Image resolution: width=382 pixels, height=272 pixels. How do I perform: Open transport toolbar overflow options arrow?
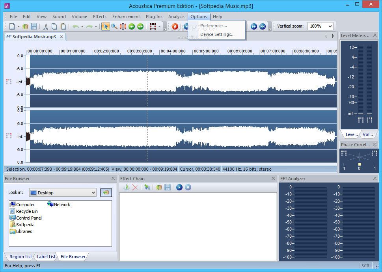270,29
